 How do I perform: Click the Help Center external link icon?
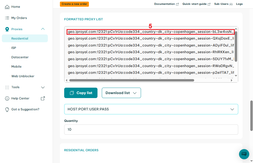(43, 98)
